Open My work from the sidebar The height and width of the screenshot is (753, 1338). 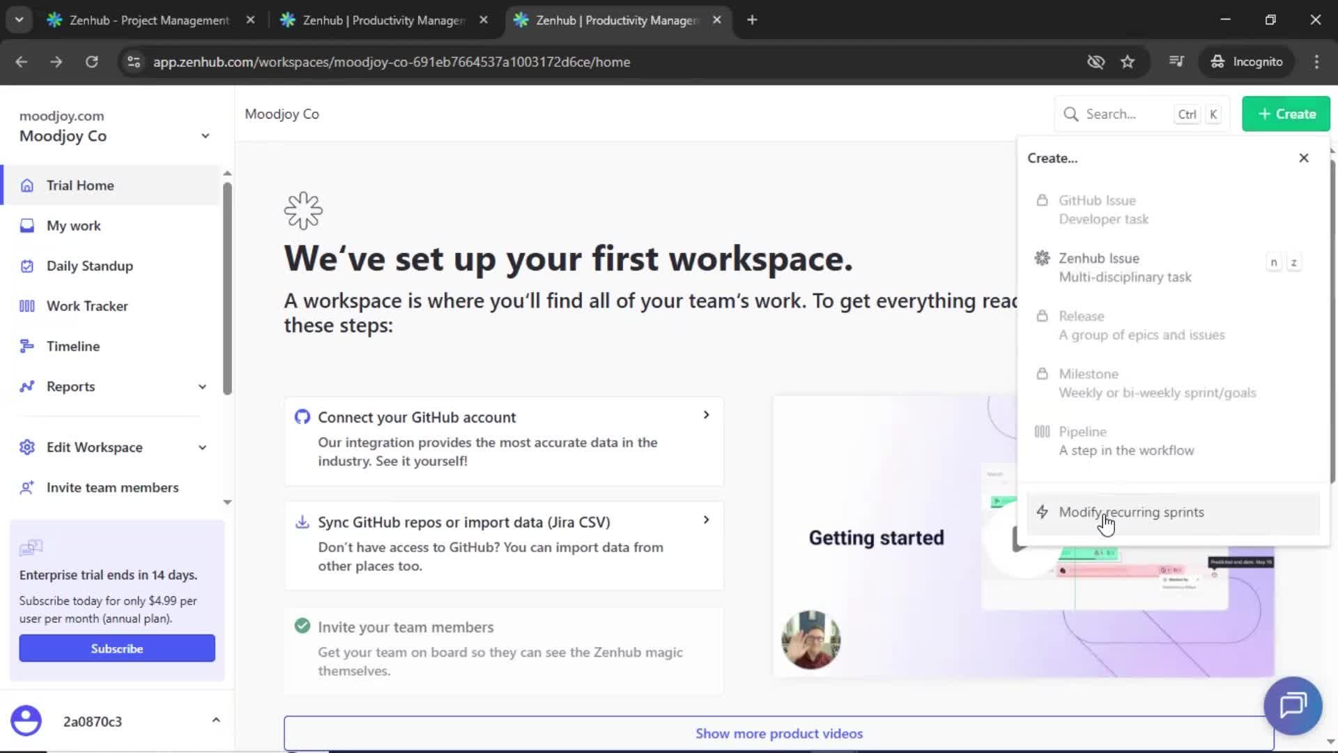coord(26,225)
